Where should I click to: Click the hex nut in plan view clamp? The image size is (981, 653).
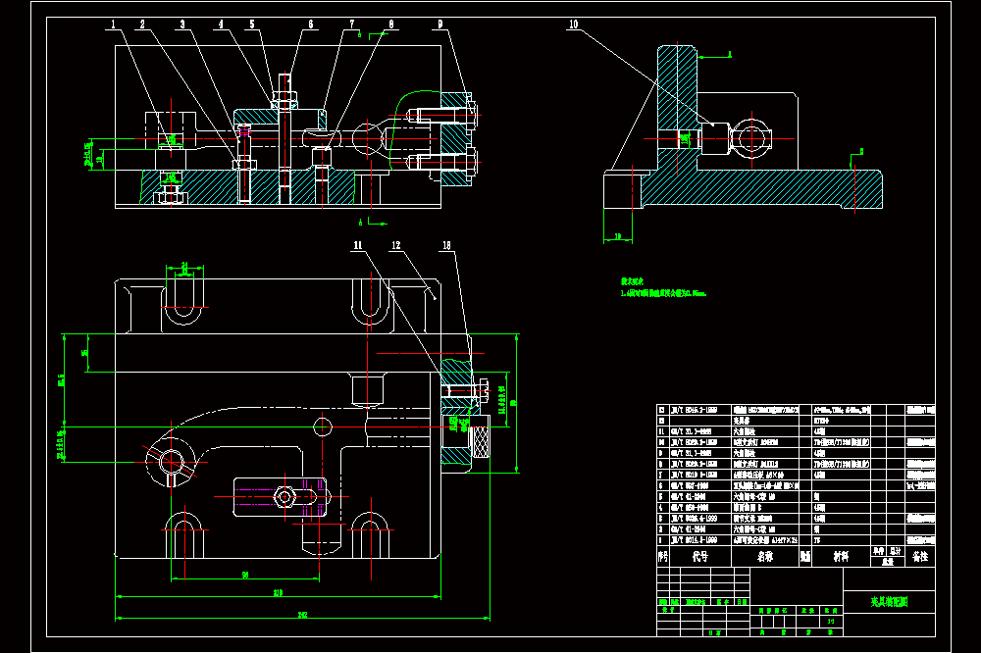(284, 497)
